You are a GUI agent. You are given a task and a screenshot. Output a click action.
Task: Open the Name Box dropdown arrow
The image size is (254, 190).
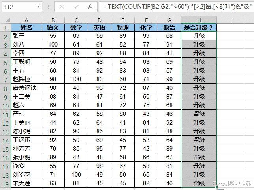tap(38, 6)
